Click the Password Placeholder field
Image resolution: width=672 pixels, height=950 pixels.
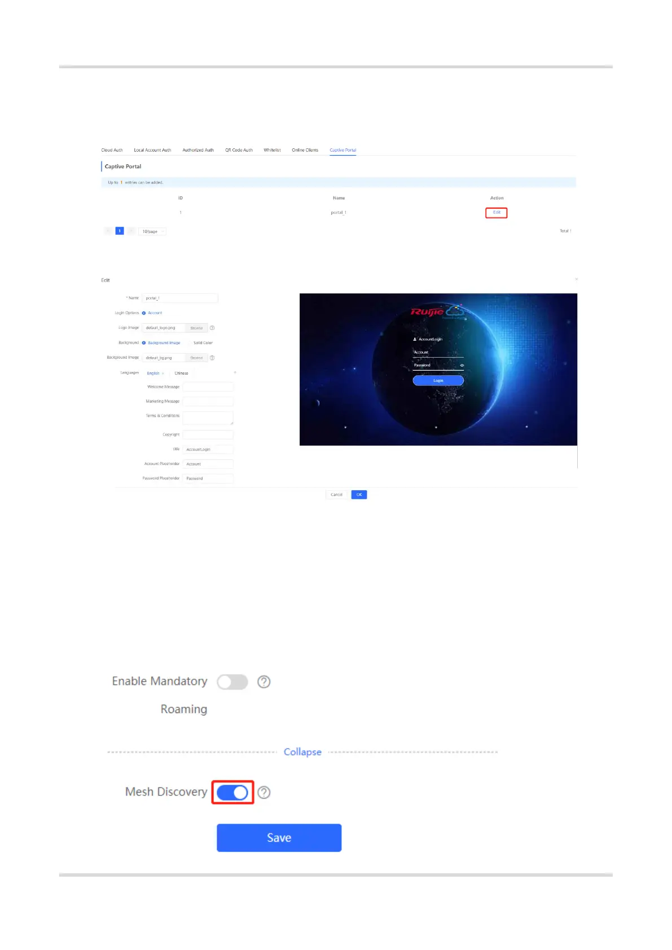point(208,478)
